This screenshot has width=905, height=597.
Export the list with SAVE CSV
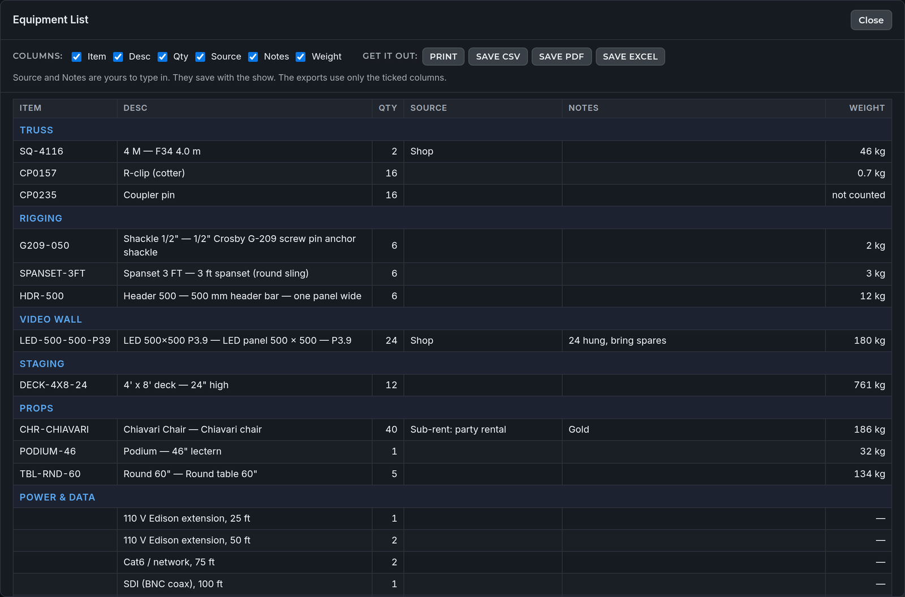[x=498, y=57]
